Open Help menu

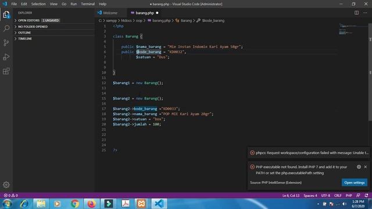[102, 4]
